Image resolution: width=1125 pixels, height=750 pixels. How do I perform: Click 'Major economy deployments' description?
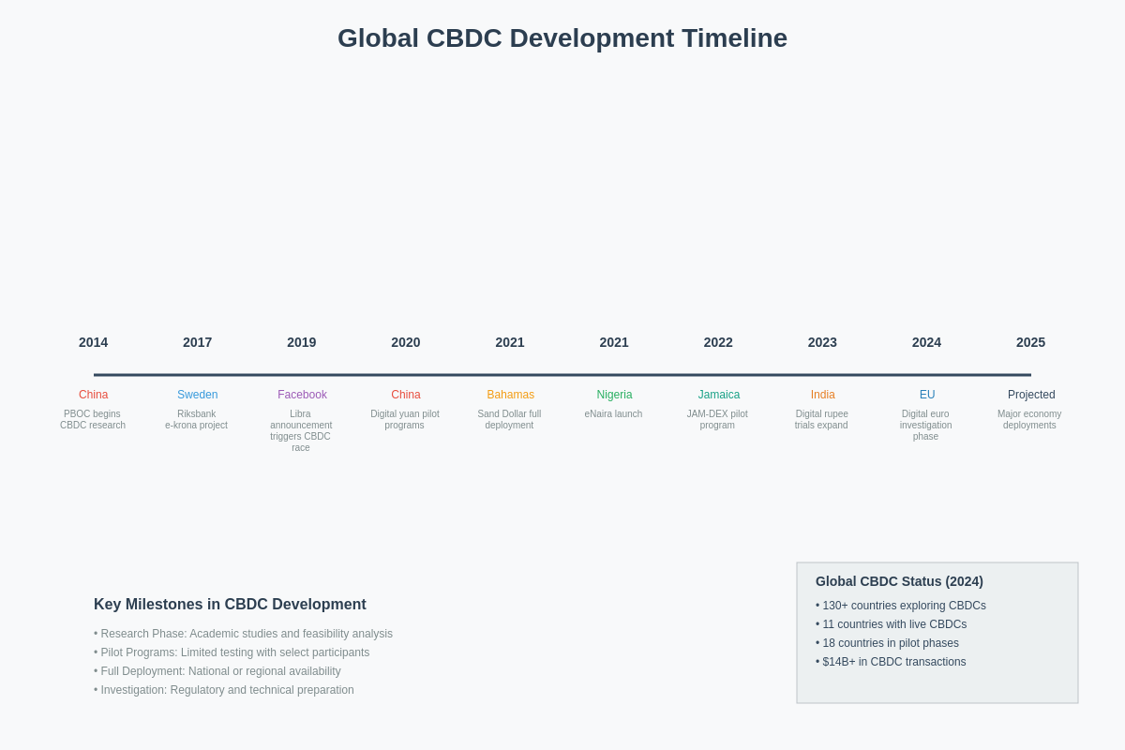tap(1029, 420)
